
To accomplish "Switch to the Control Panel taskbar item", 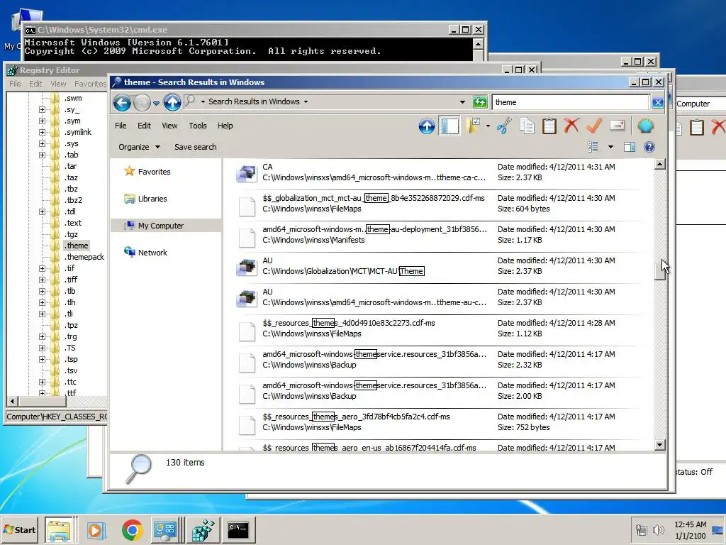I will (x=164, y=531).
